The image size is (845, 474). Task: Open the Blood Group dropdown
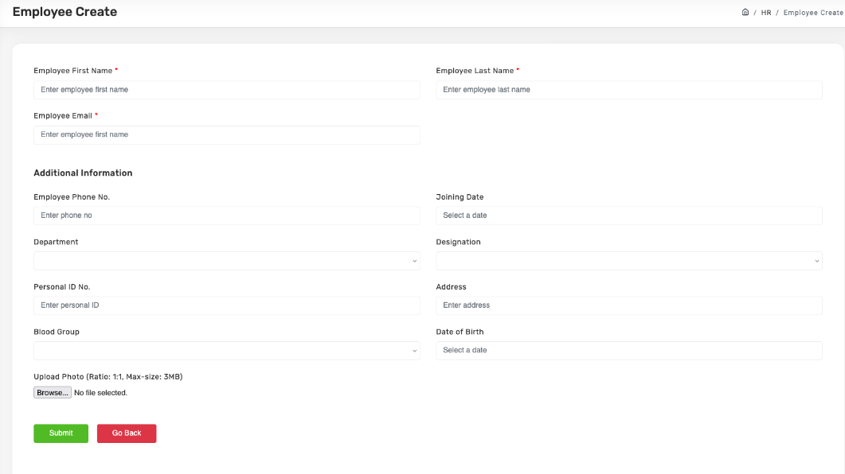coord(227,351)
